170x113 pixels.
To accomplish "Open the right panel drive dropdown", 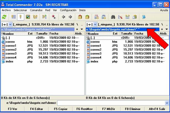I will pos(96,24).
